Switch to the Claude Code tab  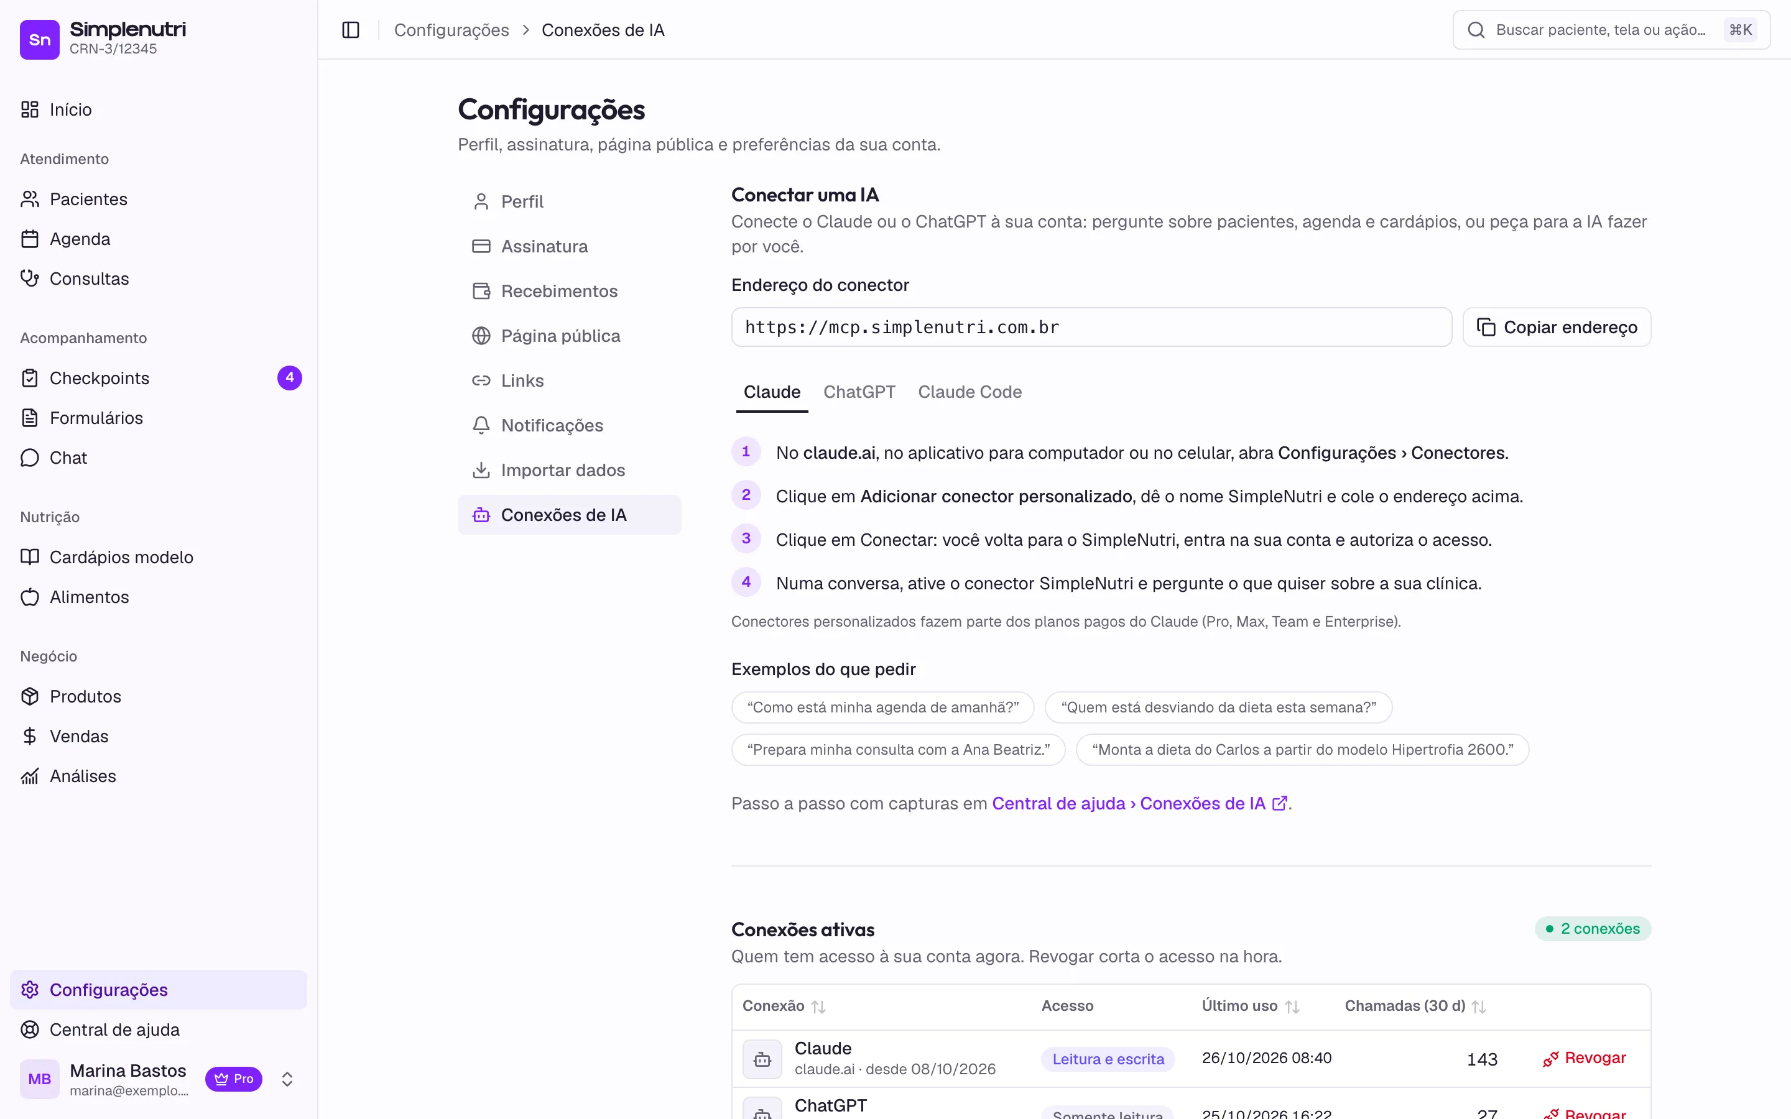point(970,392)
